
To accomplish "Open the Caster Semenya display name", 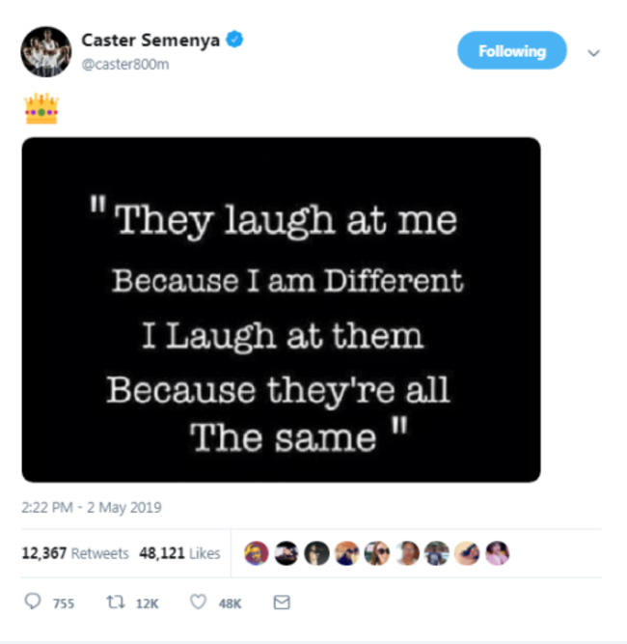I will point(150,40).
